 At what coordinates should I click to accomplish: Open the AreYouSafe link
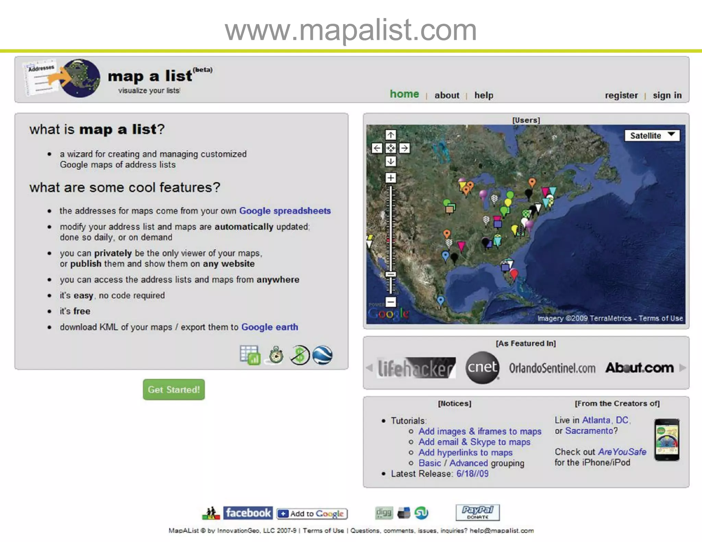click(622, 452)
